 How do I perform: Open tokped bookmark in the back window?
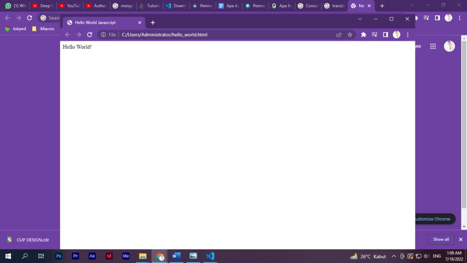[16, 29]
